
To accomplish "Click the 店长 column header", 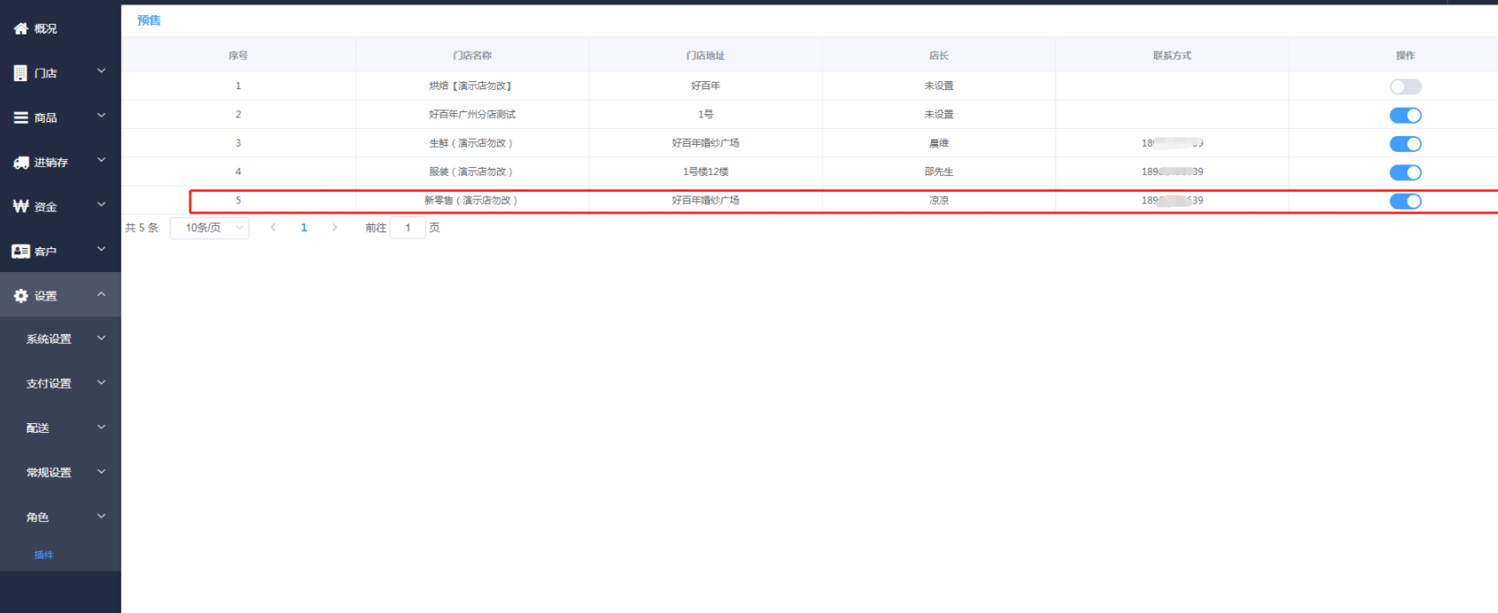I will pos(939,56).
